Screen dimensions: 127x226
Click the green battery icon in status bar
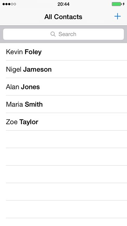pyautogui.click(x=117, y=4)
